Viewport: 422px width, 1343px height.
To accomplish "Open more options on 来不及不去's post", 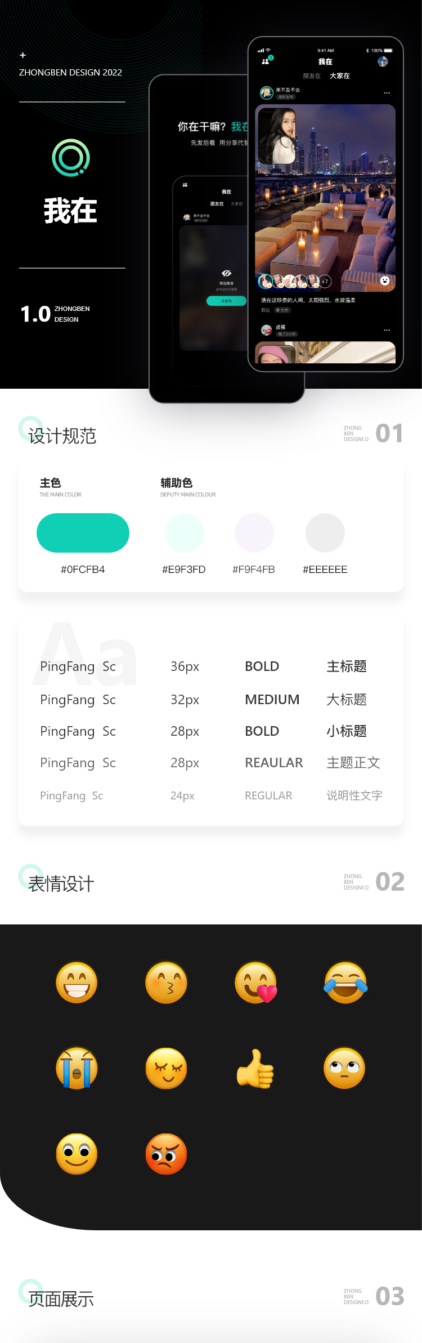I will tap(387, 93).
